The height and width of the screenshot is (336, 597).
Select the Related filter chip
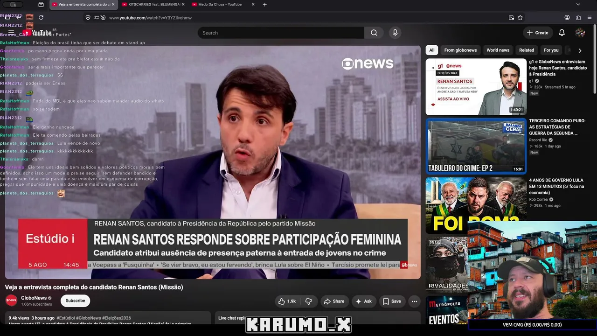coord(527,50)
